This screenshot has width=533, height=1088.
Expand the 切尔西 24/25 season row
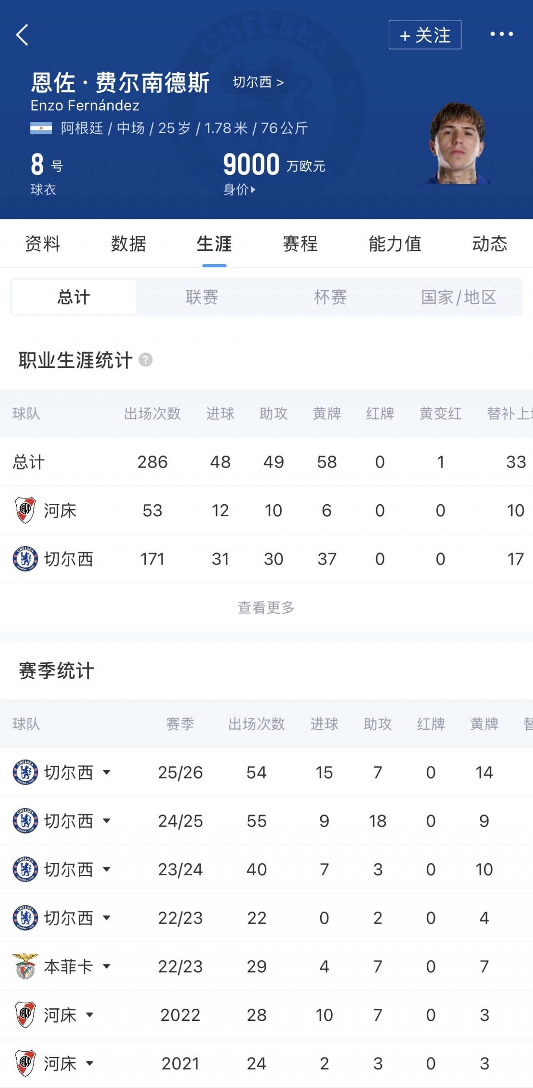pyautogui.click(x=107, y=821)
